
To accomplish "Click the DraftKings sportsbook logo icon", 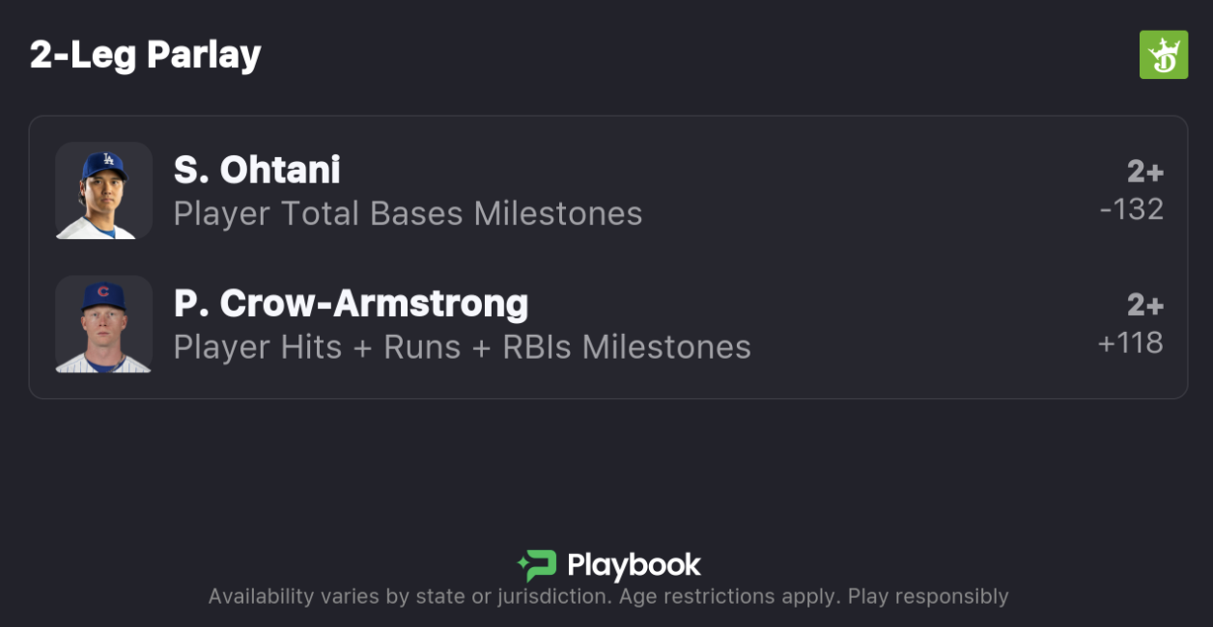I will click(1163, 55).
